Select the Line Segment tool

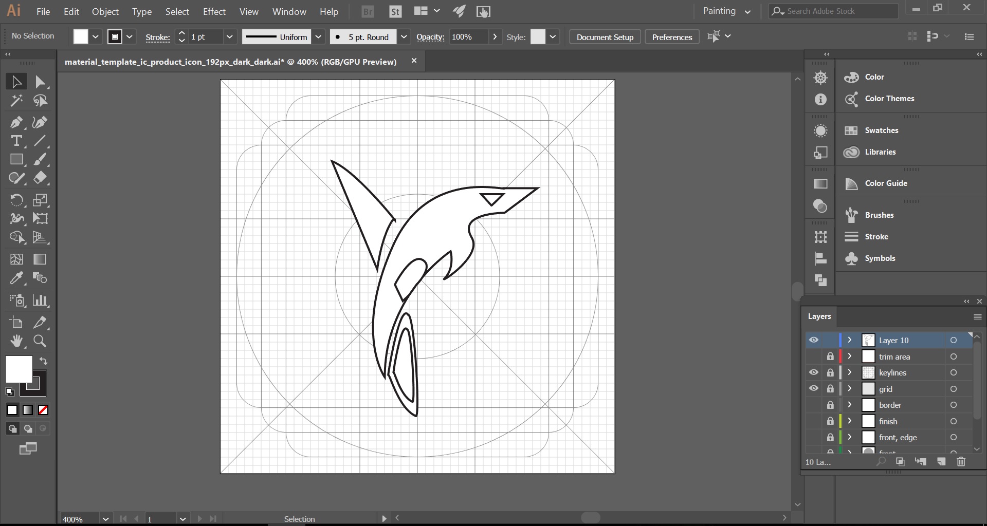[x=40, y=141]
